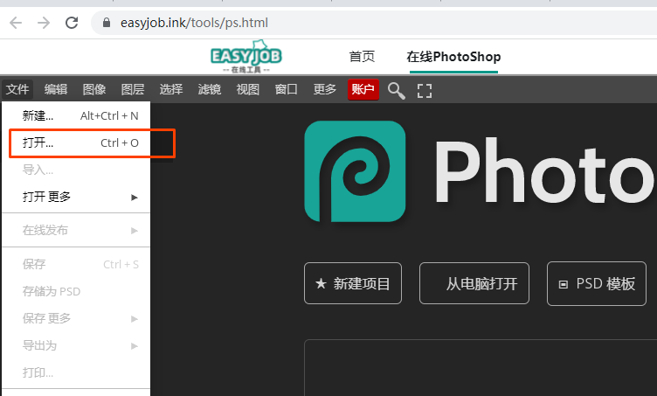Expand the 在线发布 submenu
The width and height of the screenshot is (657, 396).
click(76, 230)
